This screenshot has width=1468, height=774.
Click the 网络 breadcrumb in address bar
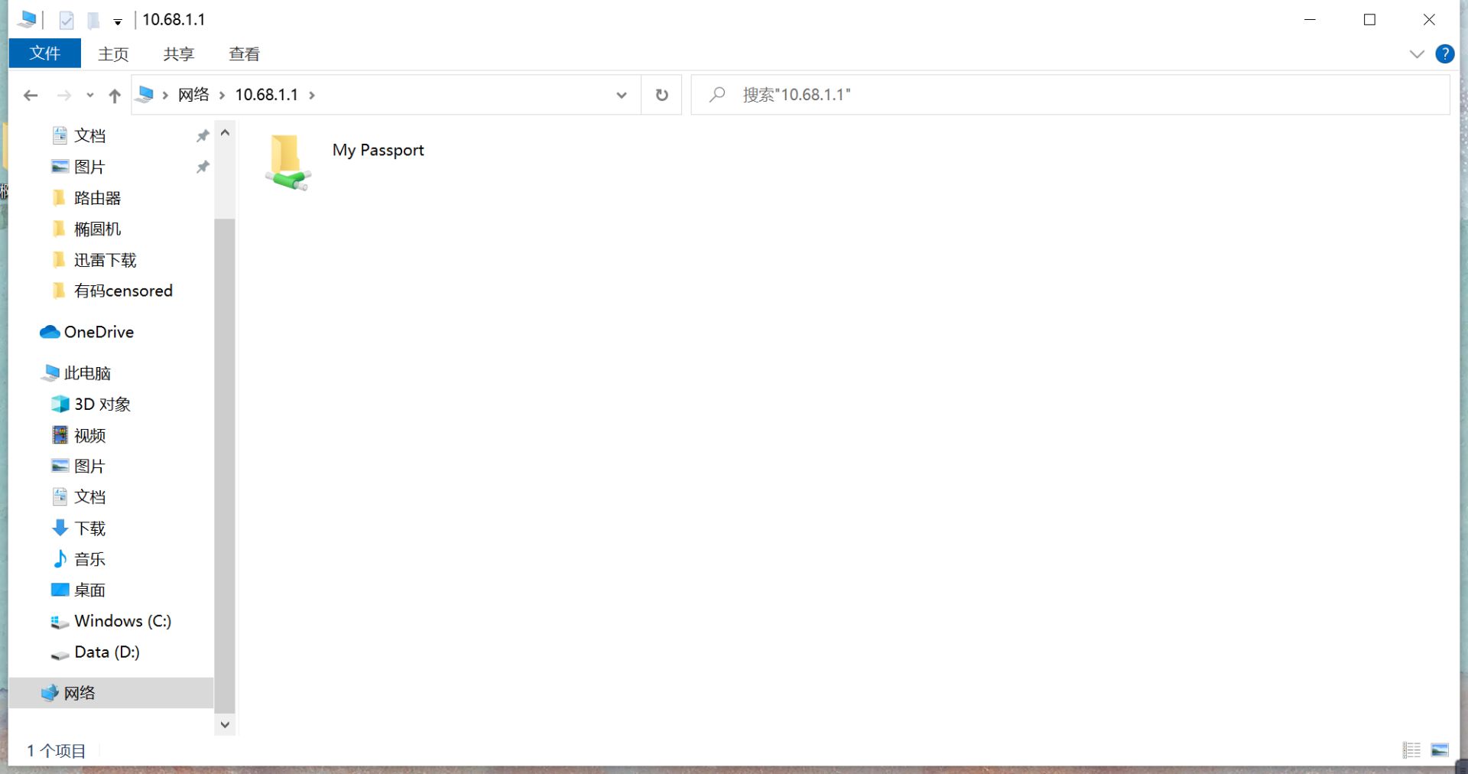pos(193,95)
